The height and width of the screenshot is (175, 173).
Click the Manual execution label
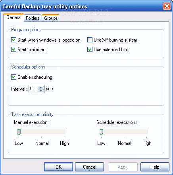click(x=32, y=122)
